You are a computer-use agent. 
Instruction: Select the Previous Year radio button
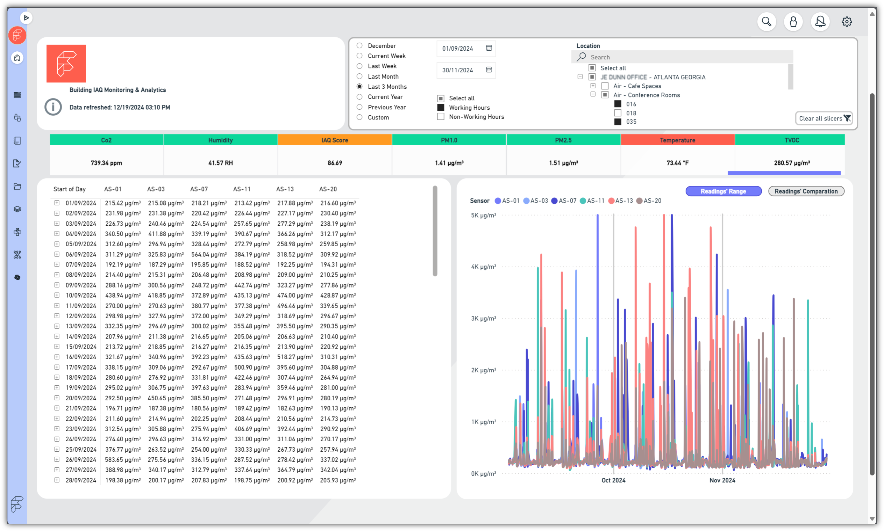pos(359,107)
